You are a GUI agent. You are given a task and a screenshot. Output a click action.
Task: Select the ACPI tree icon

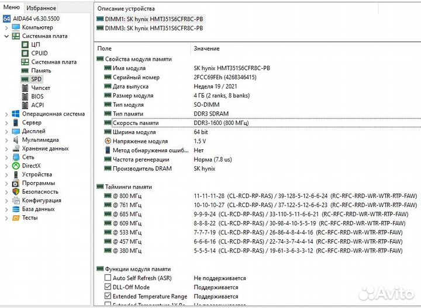pyautogui.click(x=25, y=105)
